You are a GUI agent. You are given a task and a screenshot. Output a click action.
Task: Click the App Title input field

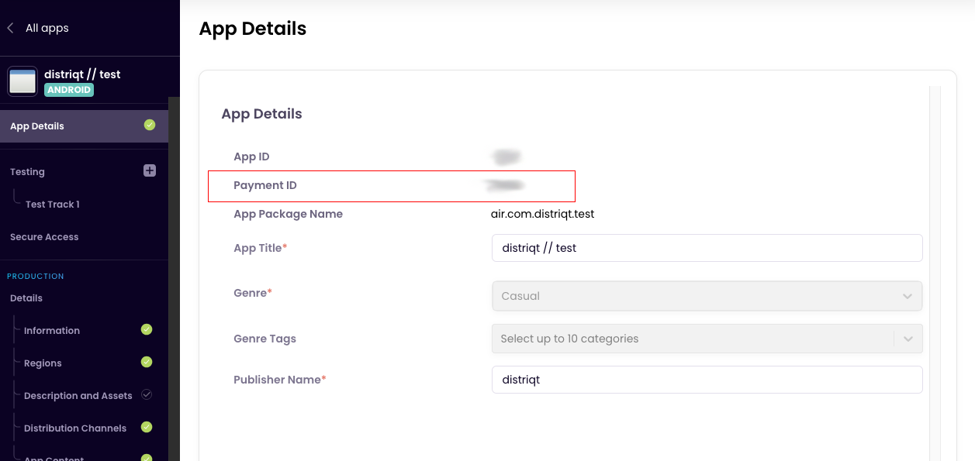pyautogui.click(x=706, y=248)
